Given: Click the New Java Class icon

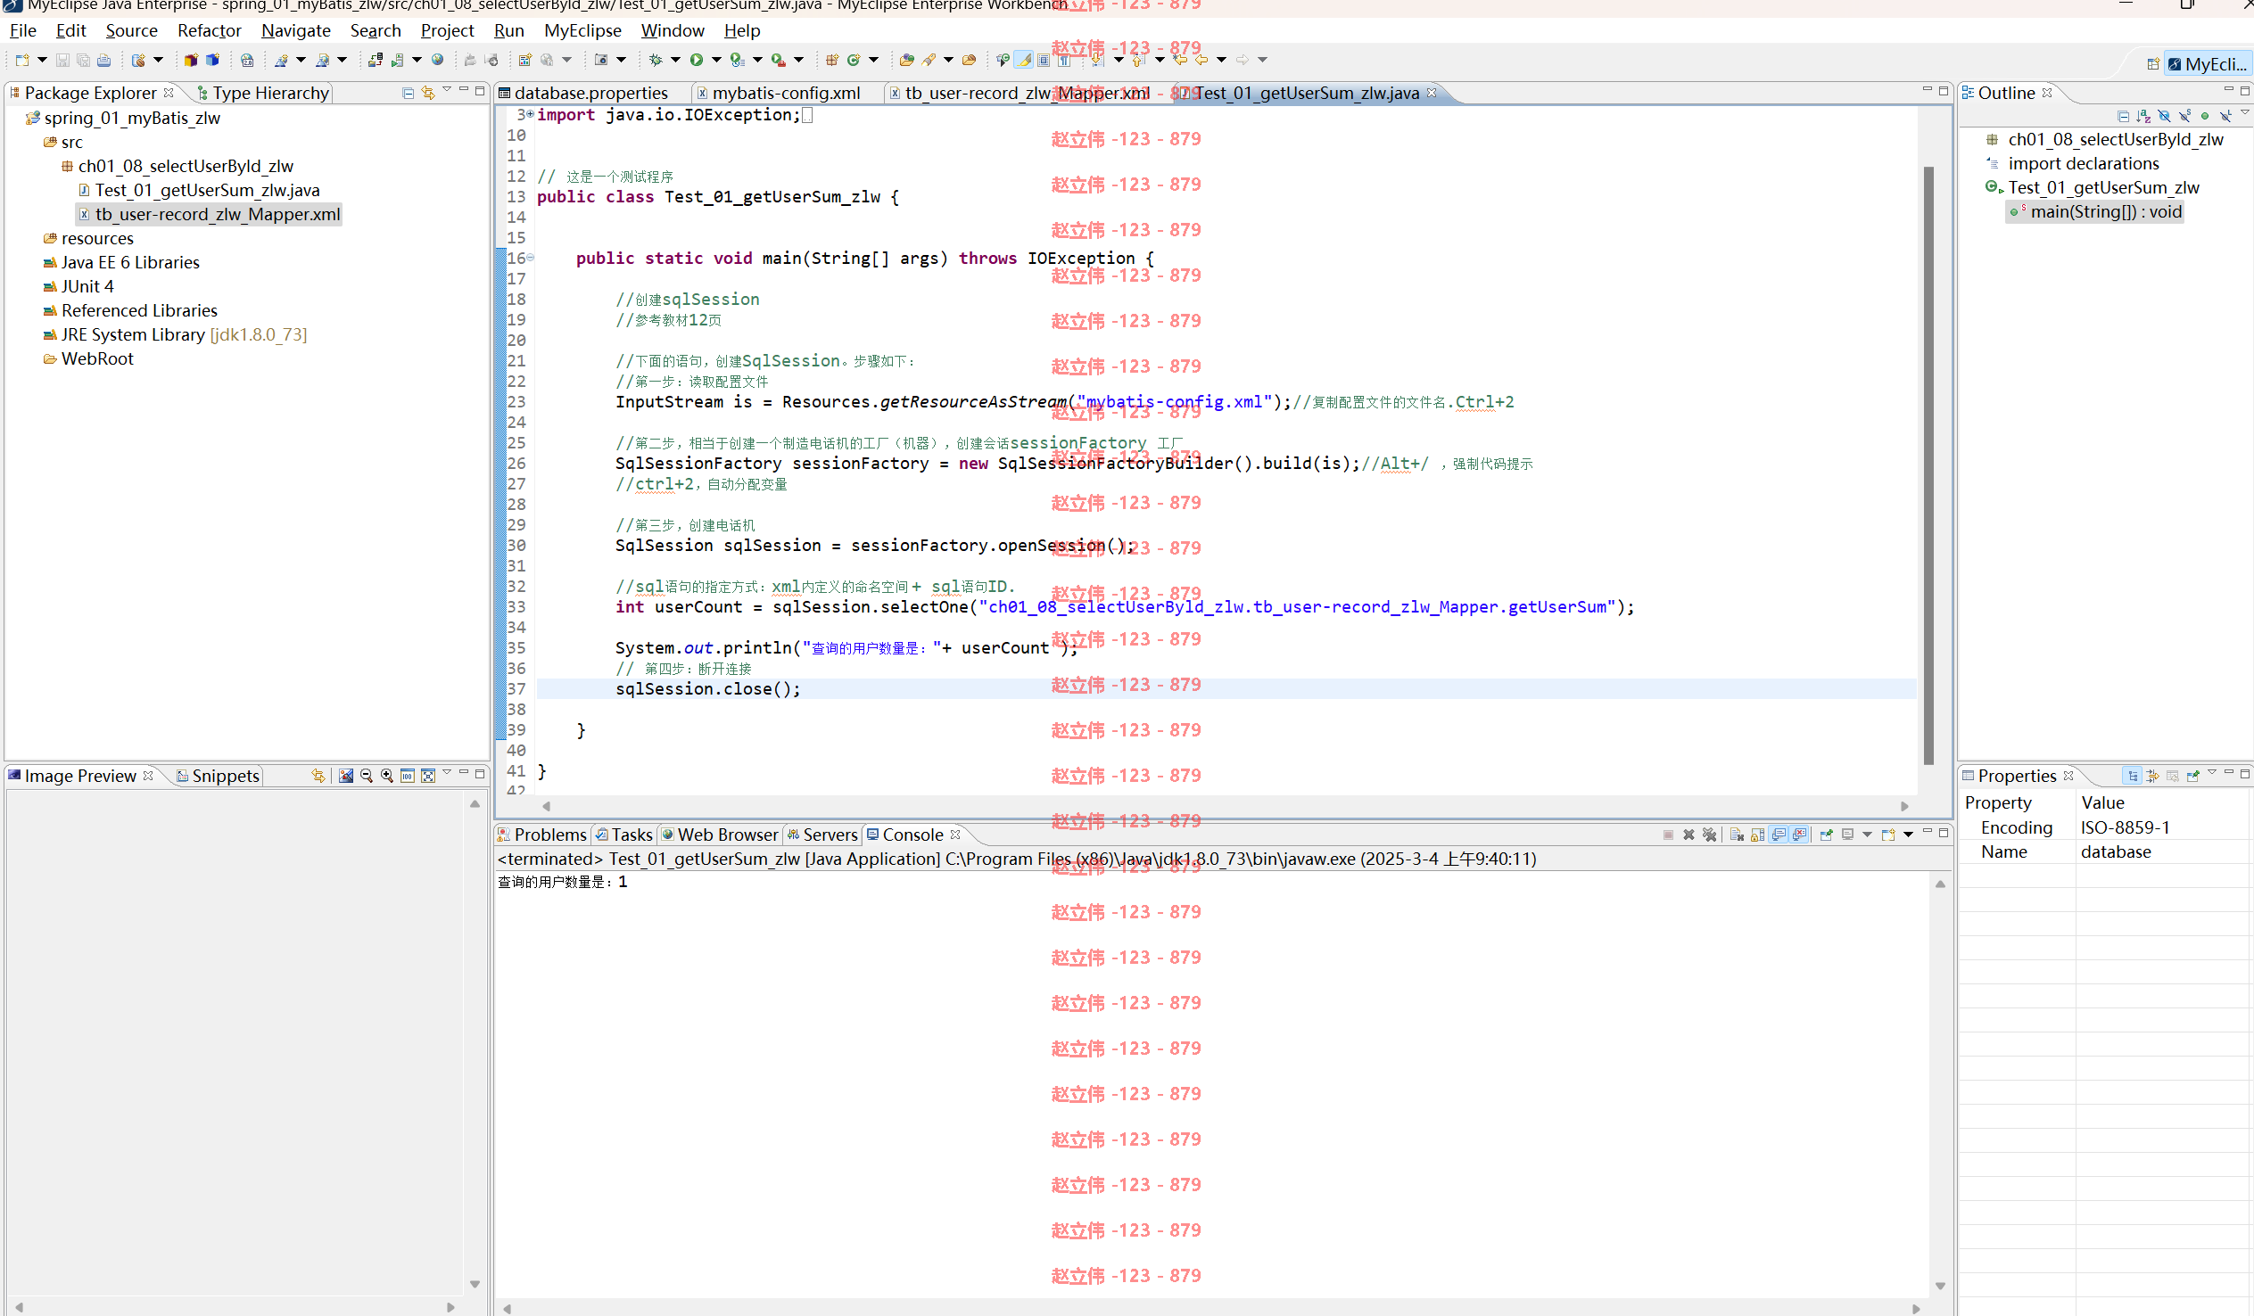Looking at the screenshot, I should click(x=854, y=60).
